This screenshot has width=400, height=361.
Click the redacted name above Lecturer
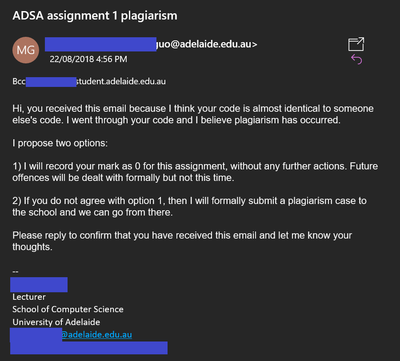pos(39,285)
